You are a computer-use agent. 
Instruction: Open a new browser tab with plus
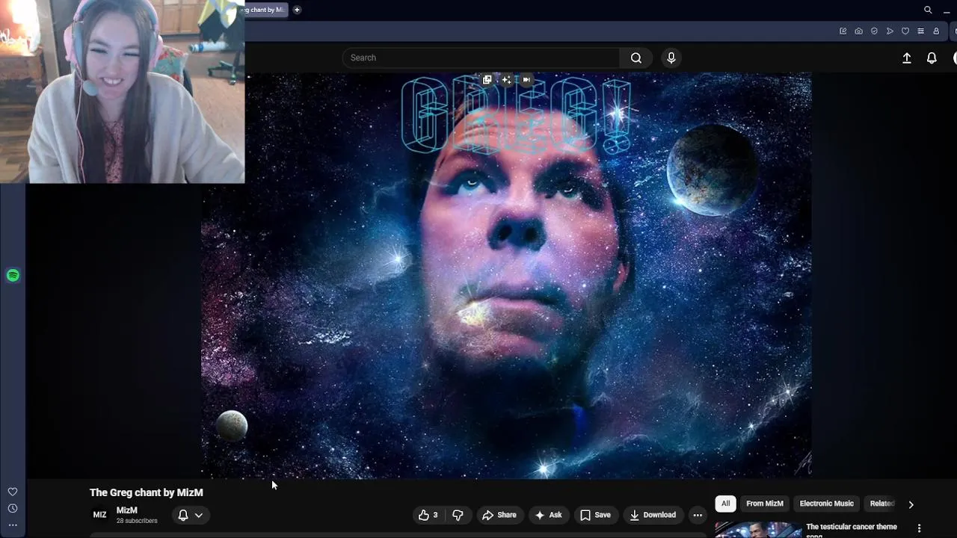point(297,10)
